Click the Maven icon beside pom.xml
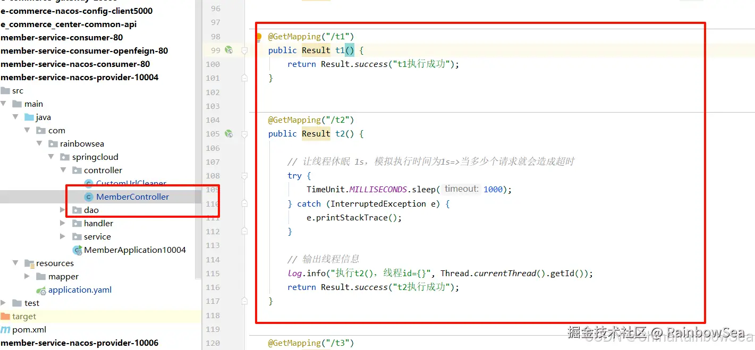The width and height of the screenshot is (755, 350). pyautogui.click(x=5, y=330)
